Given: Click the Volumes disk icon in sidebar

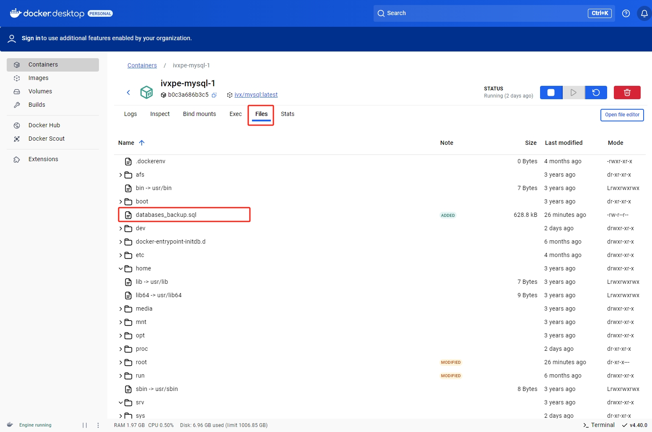Looking at the screenshot, I should coord(17,92).
